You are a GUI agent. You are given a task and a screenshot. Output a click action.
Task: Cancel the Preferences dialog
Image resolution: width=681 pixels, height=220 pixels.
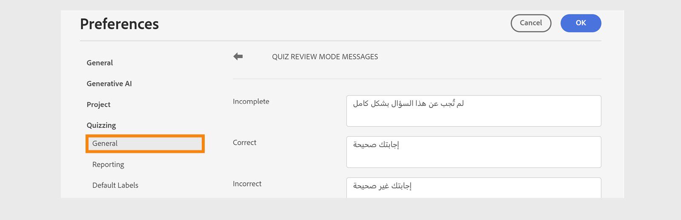tap(531, 23)
